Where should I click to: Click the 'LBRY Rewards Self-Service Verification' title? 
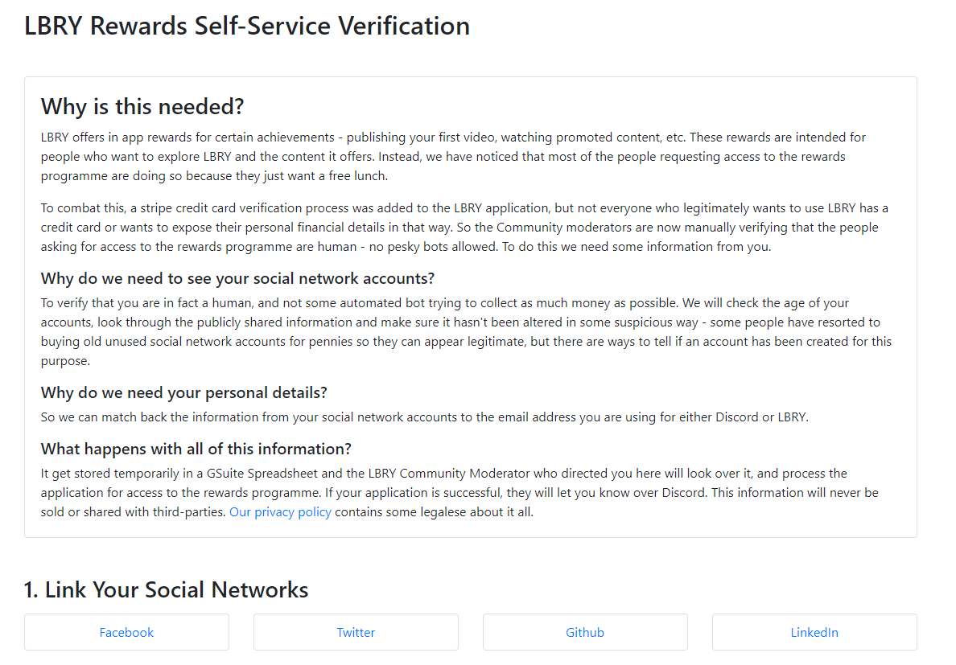pyautogui.click(x=247, y=27)
